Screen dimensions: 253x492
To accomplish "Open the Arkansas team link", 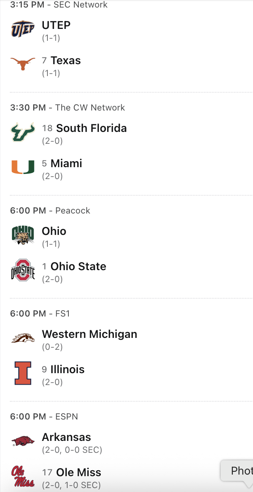I will 66,437.
